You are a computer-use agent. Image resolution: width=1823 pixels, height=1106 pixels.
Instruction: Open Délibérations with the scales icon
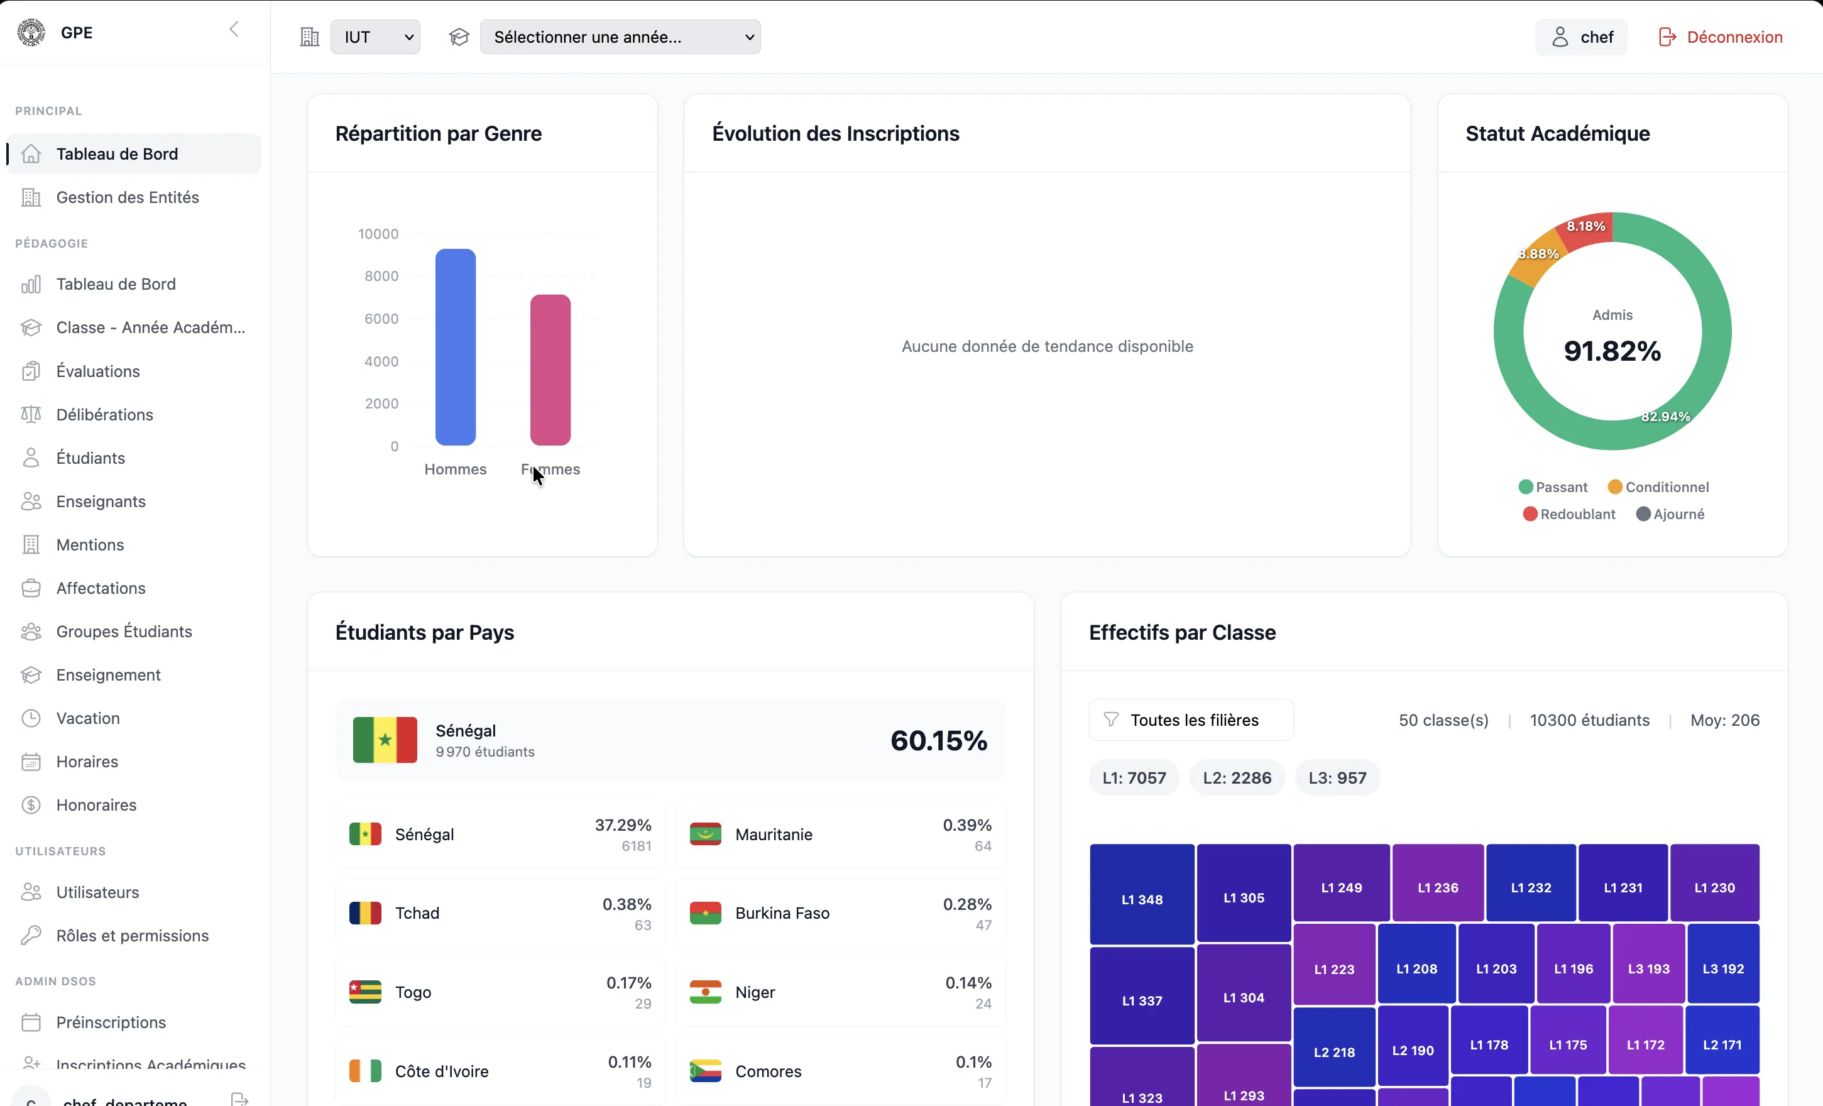(31, 414)
